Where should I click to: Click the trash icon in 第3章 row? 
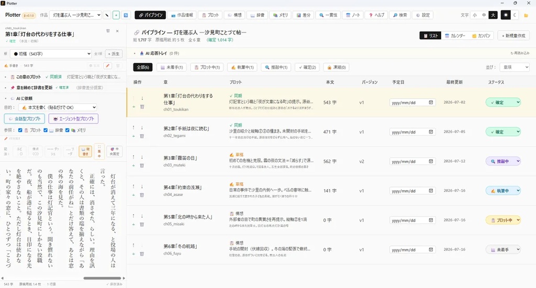pyautogui.click(x=142, y=165)
